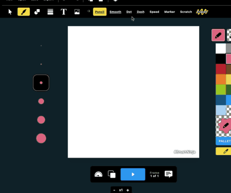Open the speed gauge settings

point(99,175)
